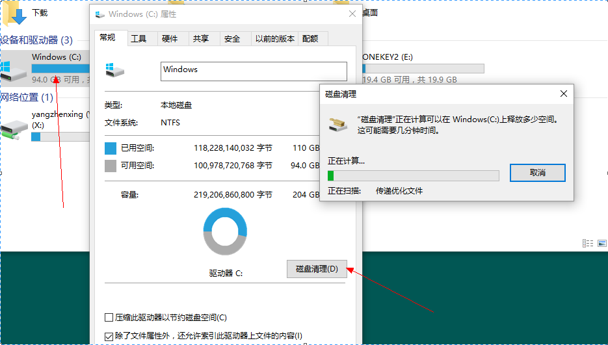Collapse the 网络位置 group
Screen dimensions: 608x345
(x=27, y=97)
